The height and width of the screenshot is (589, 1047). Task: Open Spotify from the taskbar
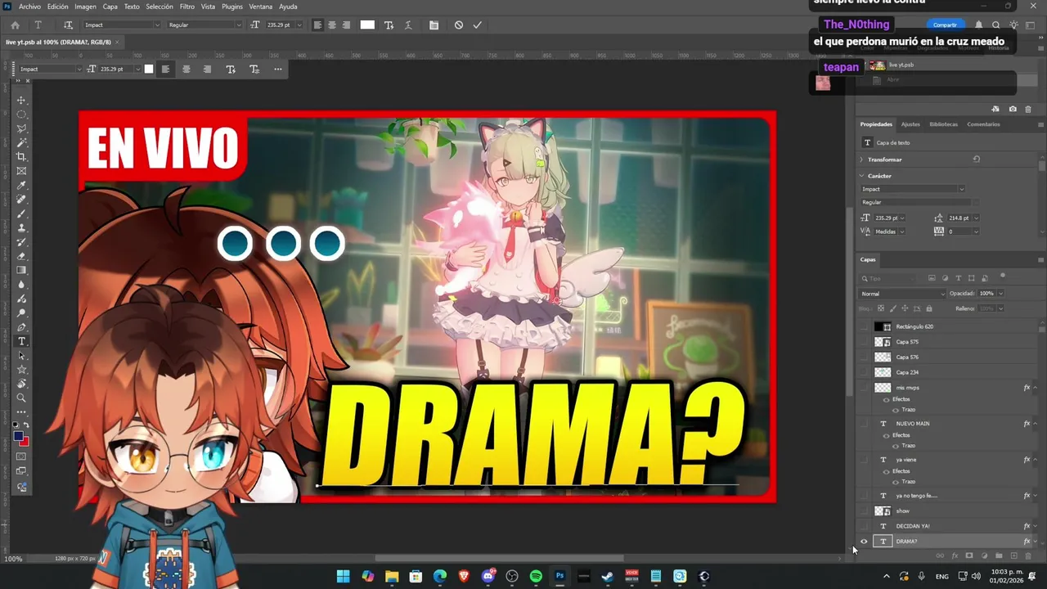(536, 576)
